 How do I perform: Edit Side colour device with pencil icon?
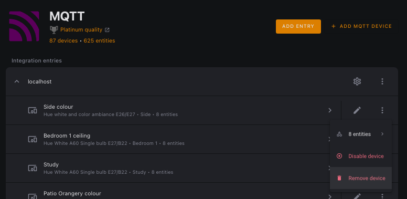click(x=357, y=110)
